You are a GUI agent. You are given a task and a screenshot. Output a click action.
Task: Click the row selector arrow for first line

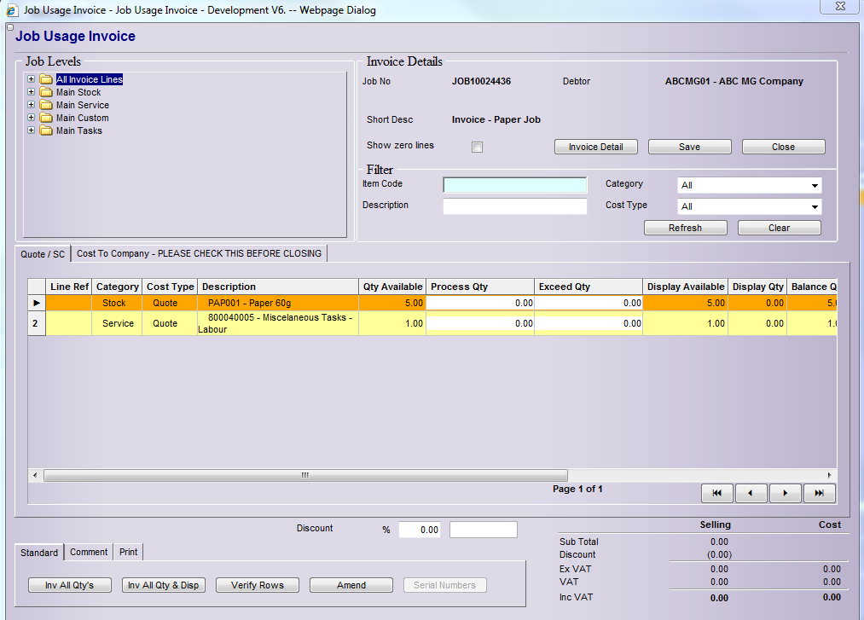click(x=37, y=303)
